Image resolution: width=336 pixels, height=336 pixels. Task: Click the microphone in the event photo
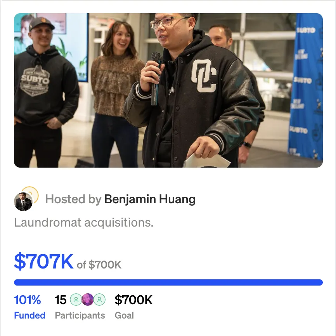156,79
